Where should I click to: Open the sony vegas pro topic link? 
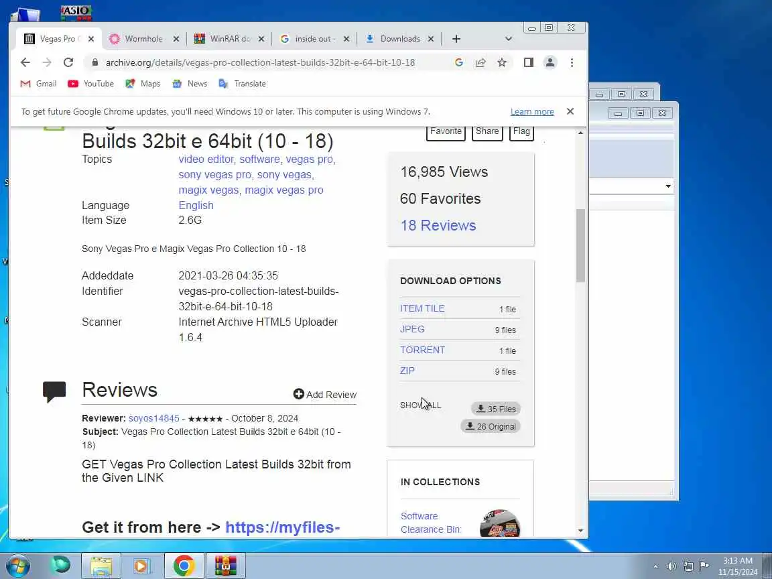click(214, 174)
